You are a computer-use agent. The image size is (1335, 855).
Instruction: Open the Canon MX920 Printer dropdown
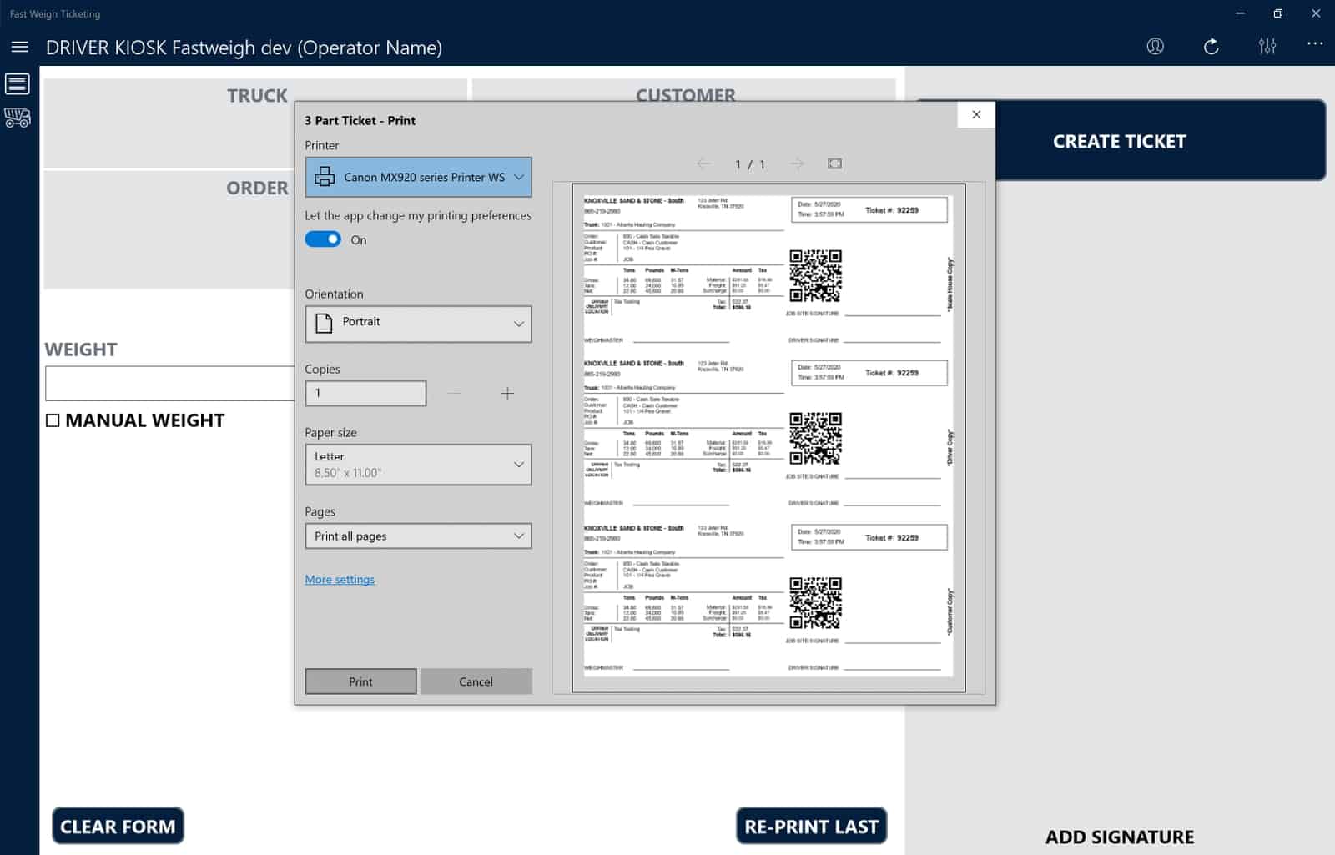[x=418, y=177]
